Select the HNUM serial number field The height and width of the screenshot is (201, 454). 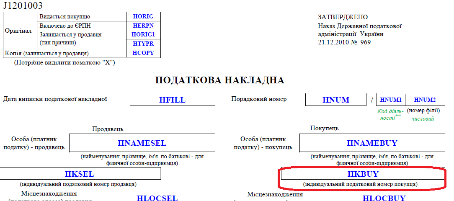(x=336, y=100)
